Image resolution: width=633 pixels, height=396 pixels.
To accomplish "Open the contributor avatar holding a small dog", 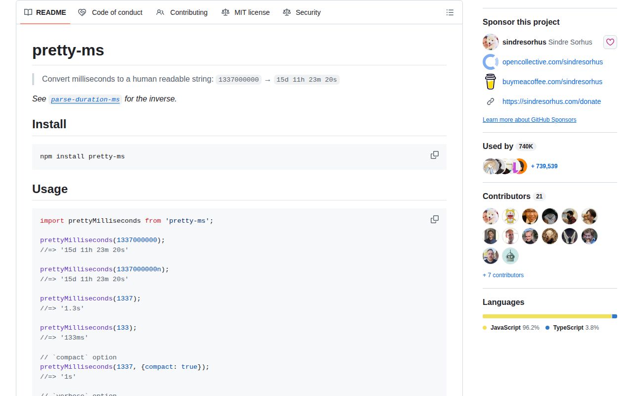I will click(589, 216).
